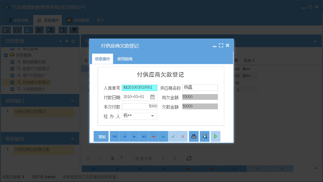Viewport: 323px width, 182px height.
Task: Open print preview in the payment dialog
Action: click(204, 136)
